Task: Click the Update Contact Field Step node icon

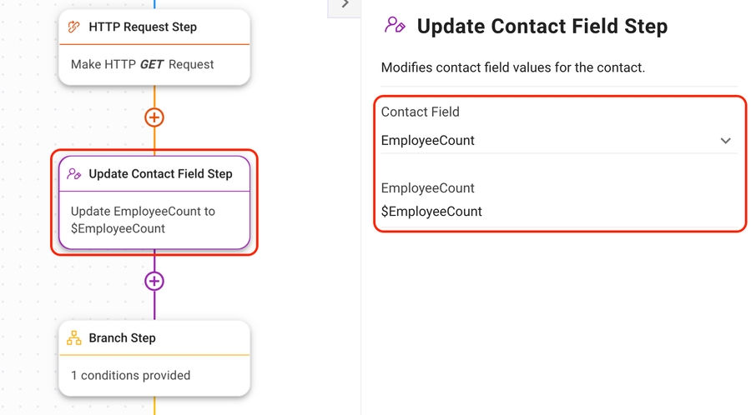Action: tap(74, 174)
